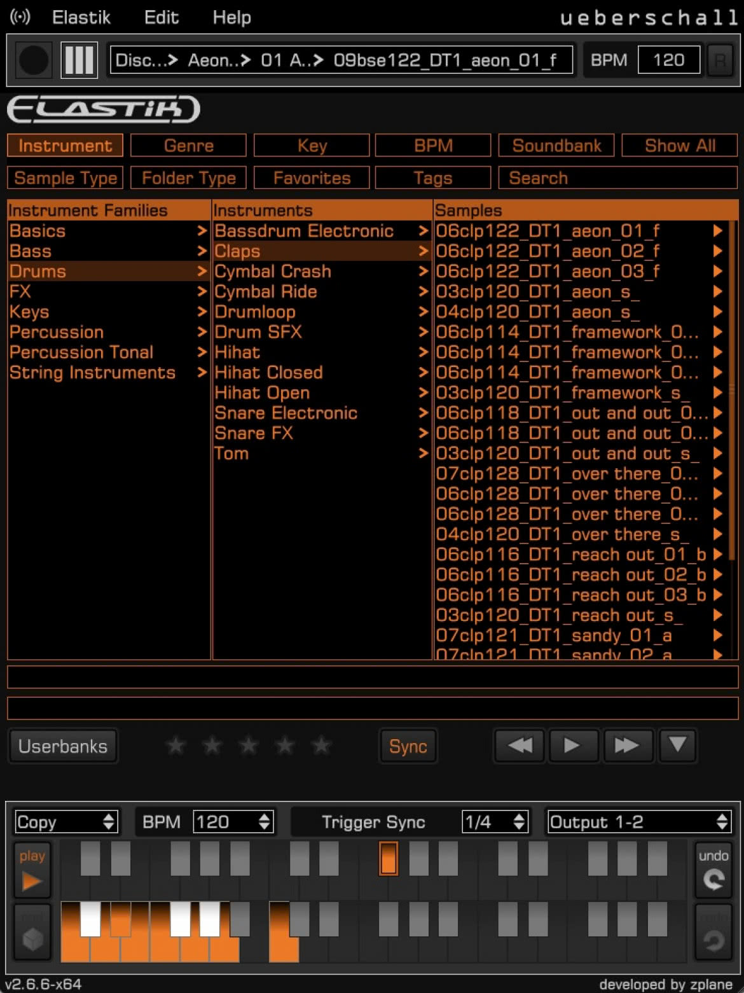This screenshot has width=744, height=993.
Task: Set rating with the first star
Action: point(176,745)
